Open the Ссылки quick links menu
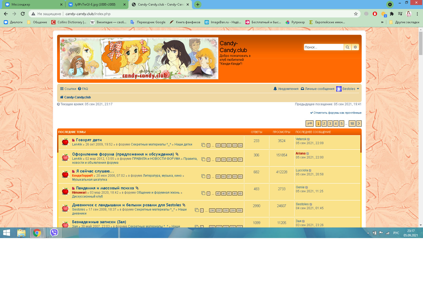This screenshot has height=301, width=423. [68, 89]
